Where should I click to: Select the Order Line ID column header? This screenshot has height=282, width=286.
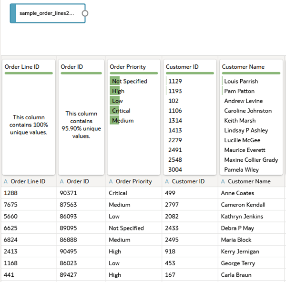(28, 181)
